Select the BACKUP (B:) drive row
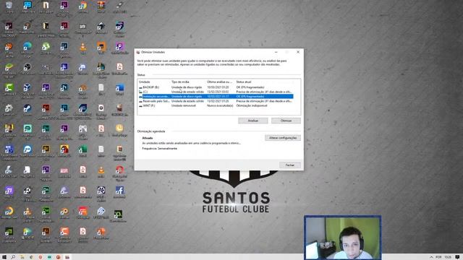This screenshot has width=463, height=260. (x=216, y=87)
